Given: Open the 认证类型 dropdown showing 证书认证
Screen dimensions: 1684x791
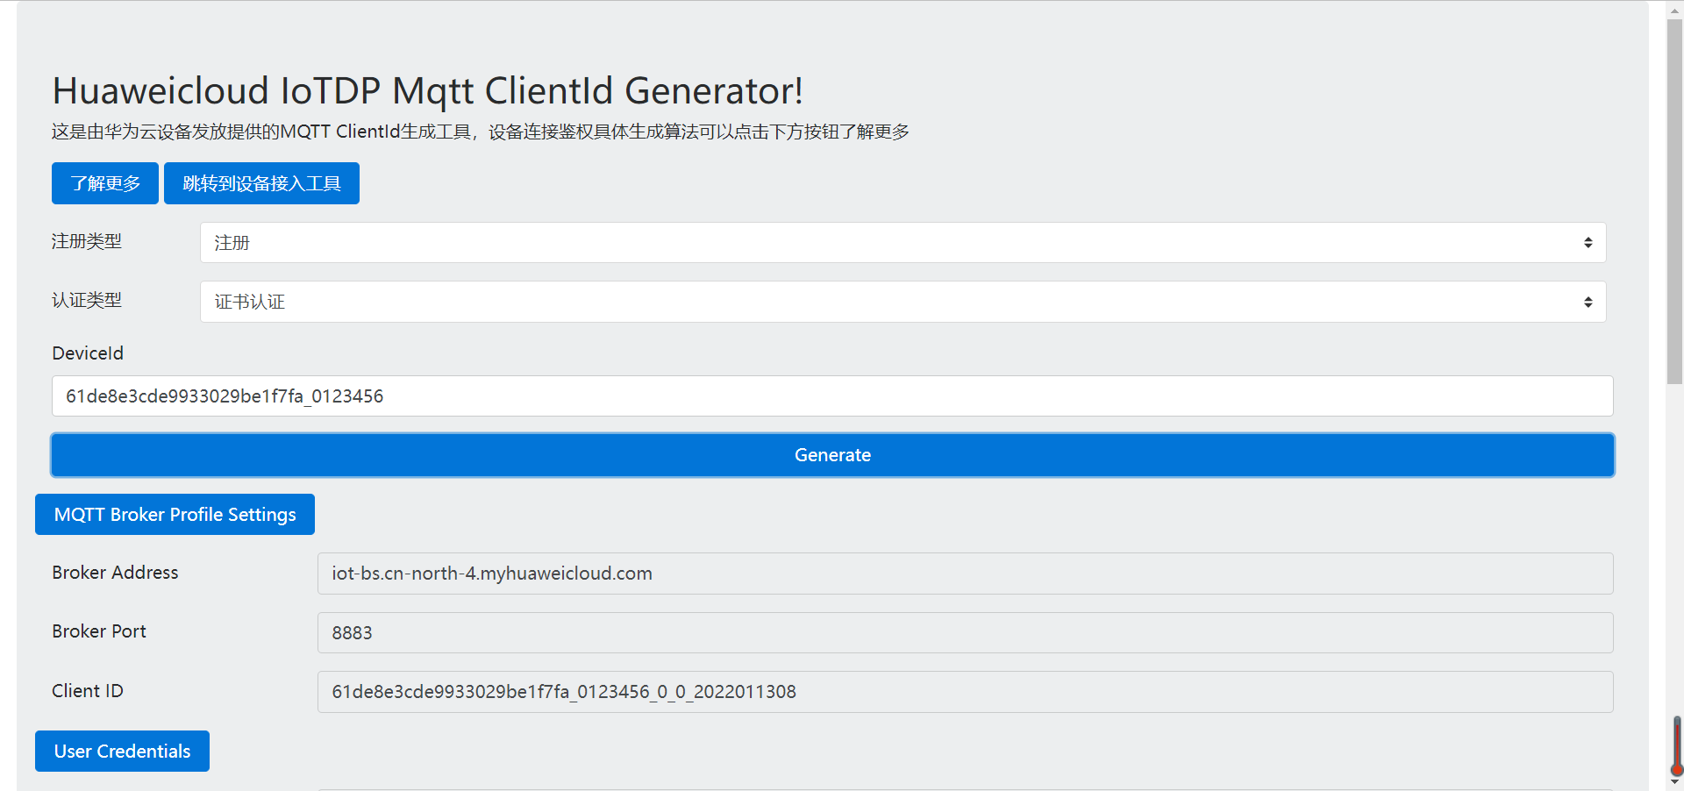Looking at the screenshot, I should pos(903,302).
